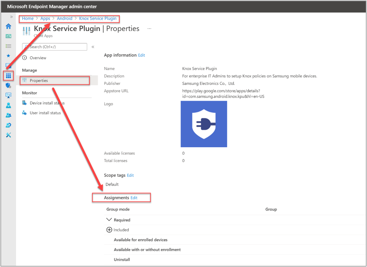Click the Total licenses label
Image resolution: width=367 pixels, height=267 pixels.
tap(116, 161)
